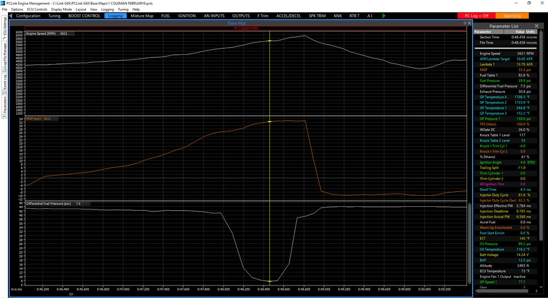Image resolution: width=548 pixels, height=298 pixels.
Task: Click the Units column header
Action: pyautogui.click(x=531, y=31)
